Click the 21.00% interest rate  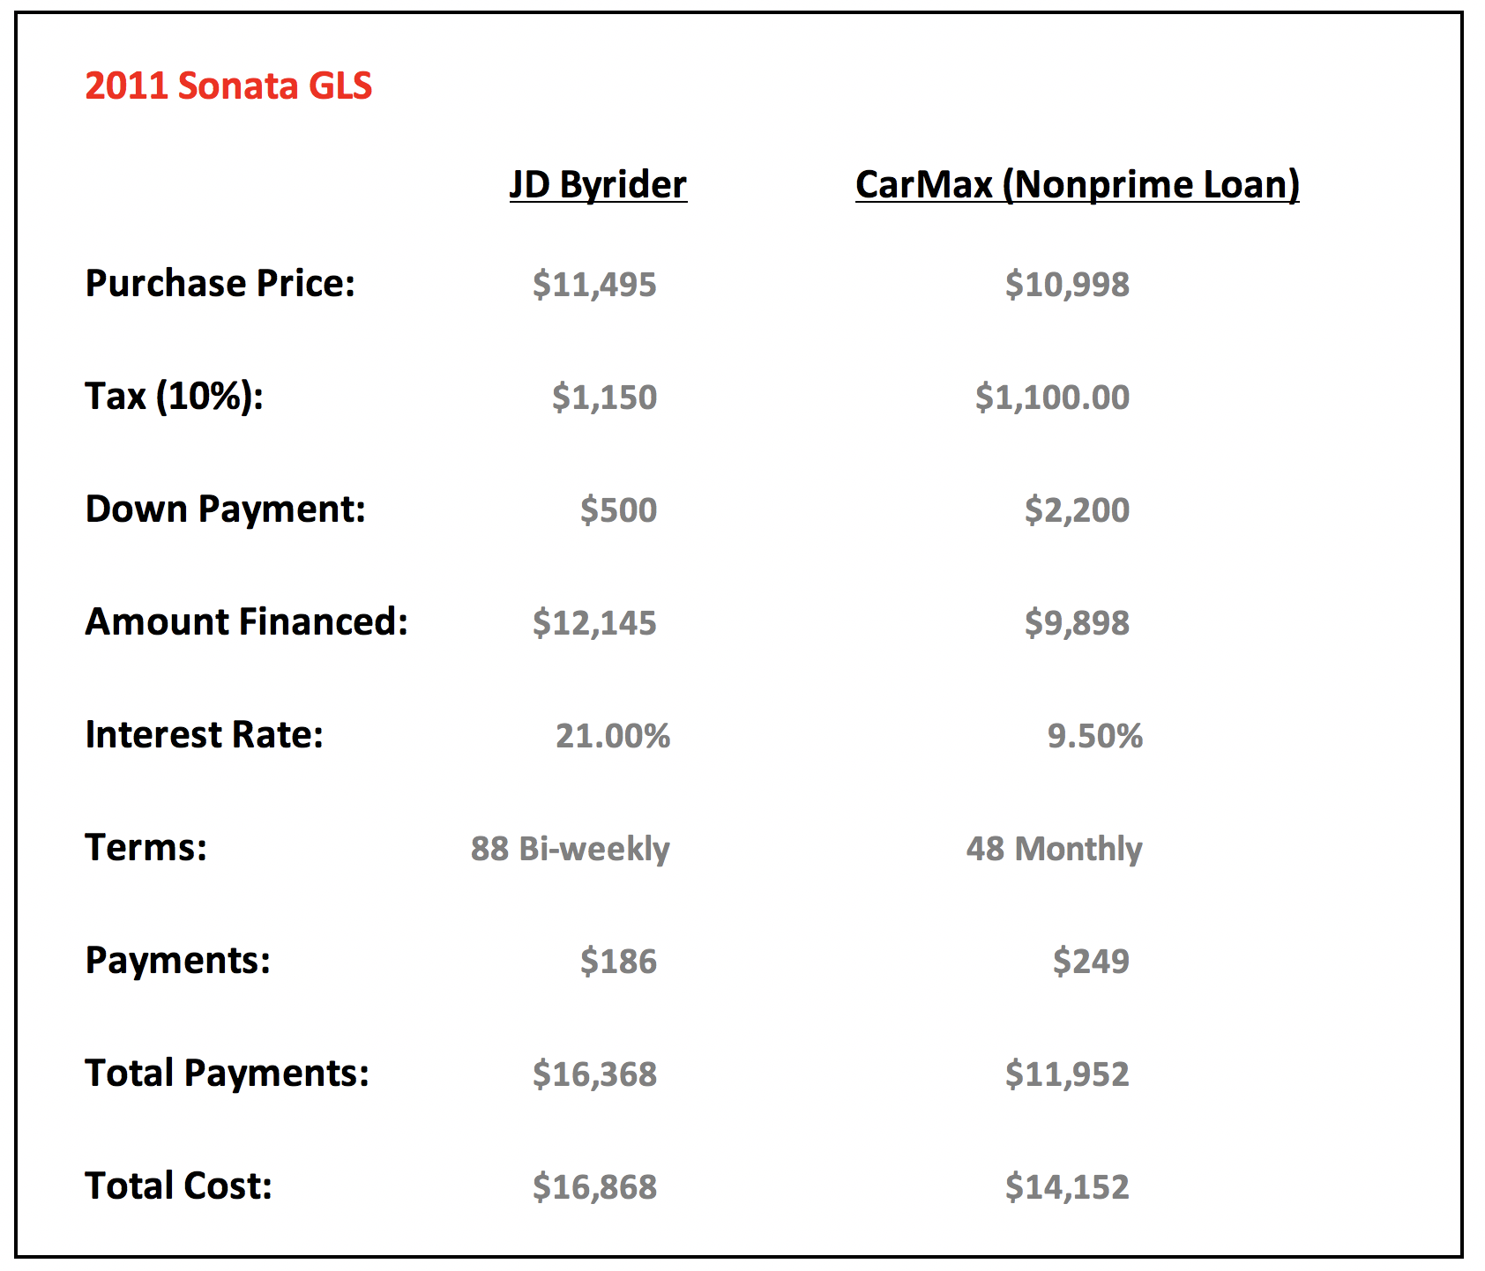(x=613, y=736)
